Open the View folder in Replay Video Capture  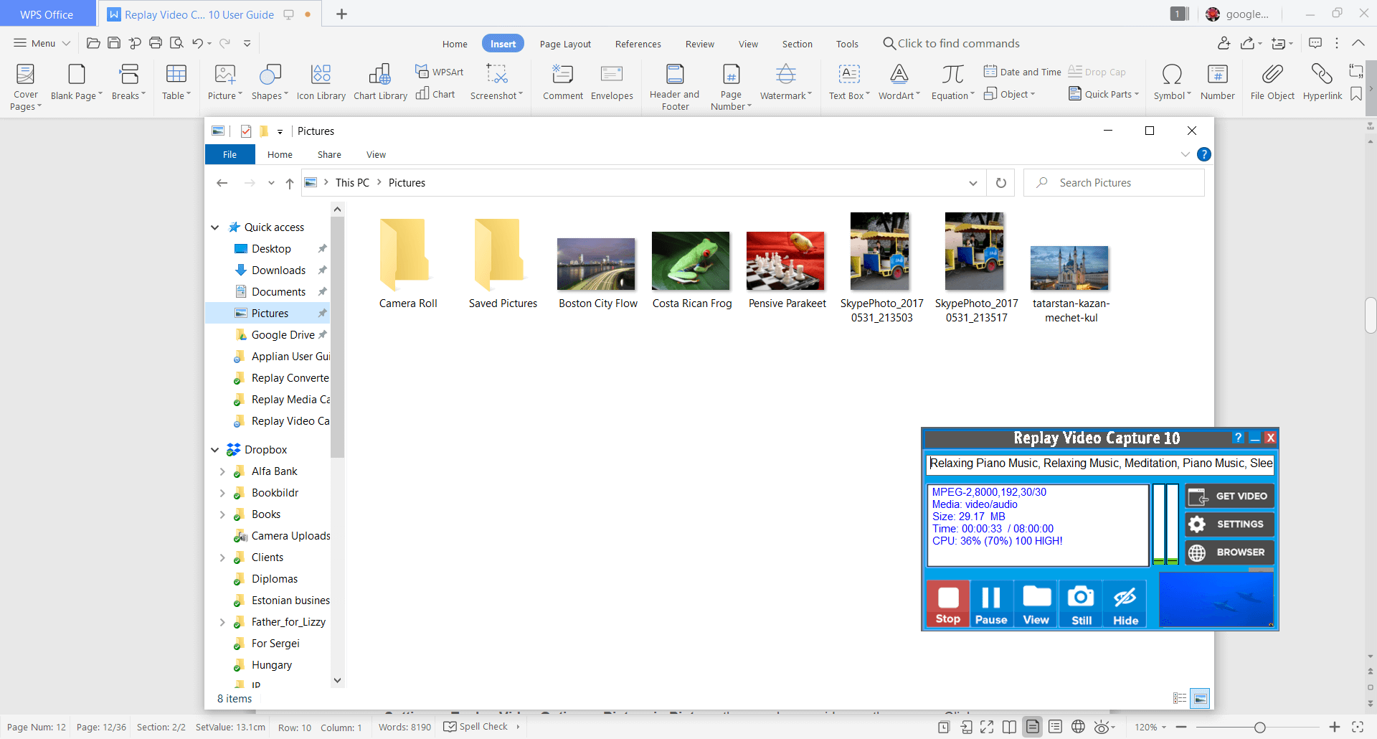coord(1036,604)
